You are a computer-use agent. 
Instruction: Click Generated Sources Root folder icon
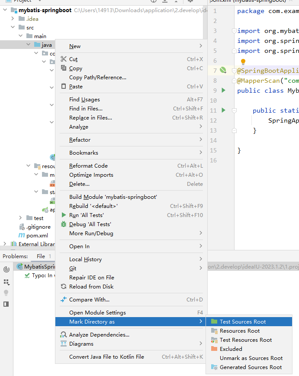pos(214,367)
